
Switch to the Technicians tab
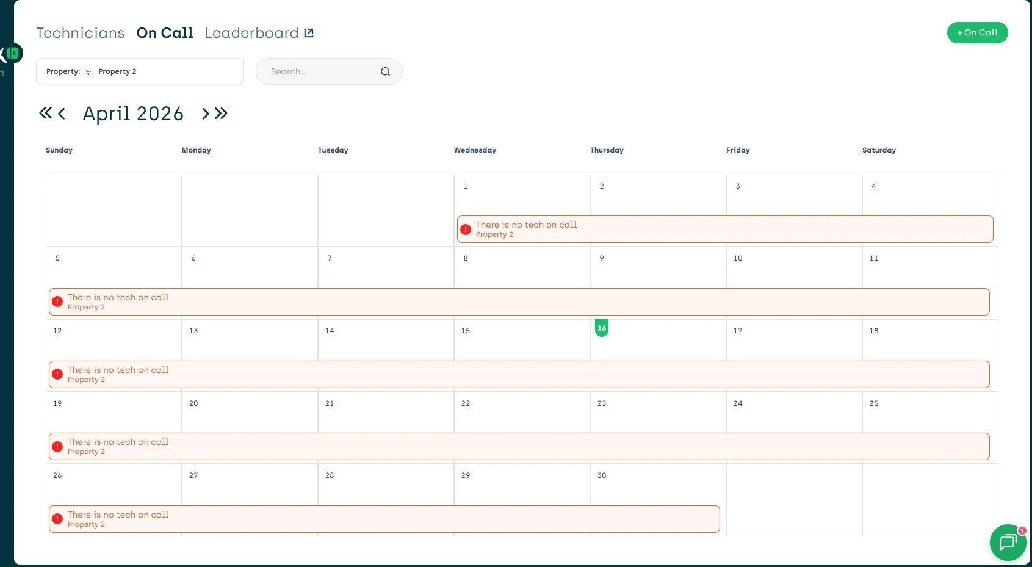pyautogui.click(x=81, y=33)
